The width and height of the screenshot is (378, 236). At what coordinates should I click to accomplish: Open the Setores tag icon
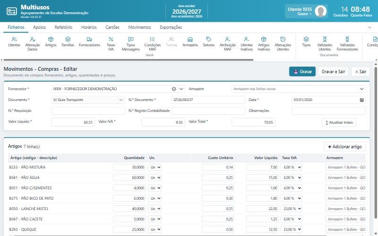pyautogui.click(x=208, y=42)
